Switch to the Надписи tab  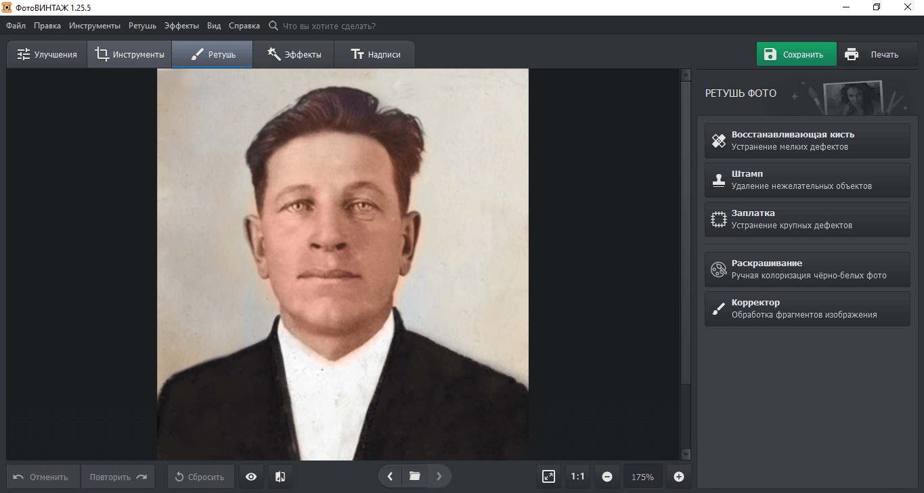[x=375, y=55]
